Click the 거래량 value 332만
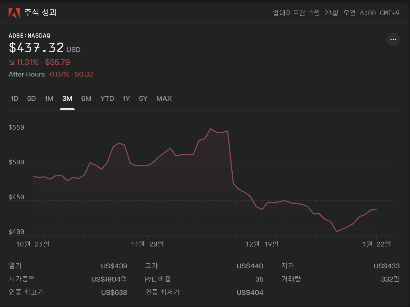Screen dimensions: 410x307 pos(390,279)
